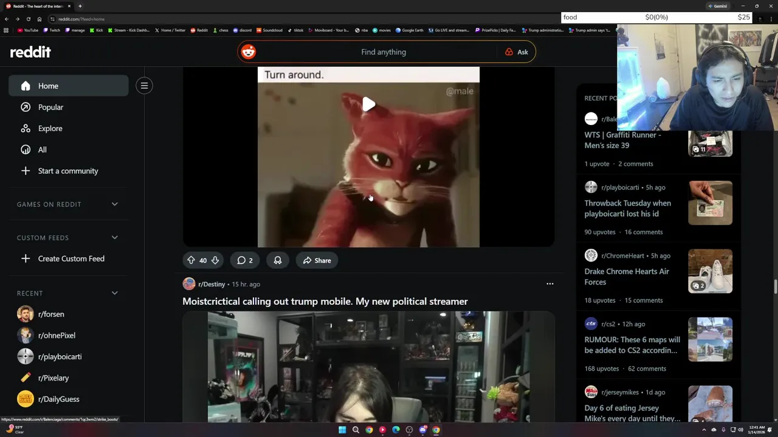
Task: Click the browser Back arrow
Action: (6, 19)
